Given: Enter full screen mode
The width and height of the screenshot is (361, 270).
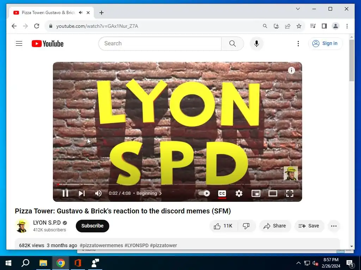Looking at the screenshot, I should [x=290, y=193].
